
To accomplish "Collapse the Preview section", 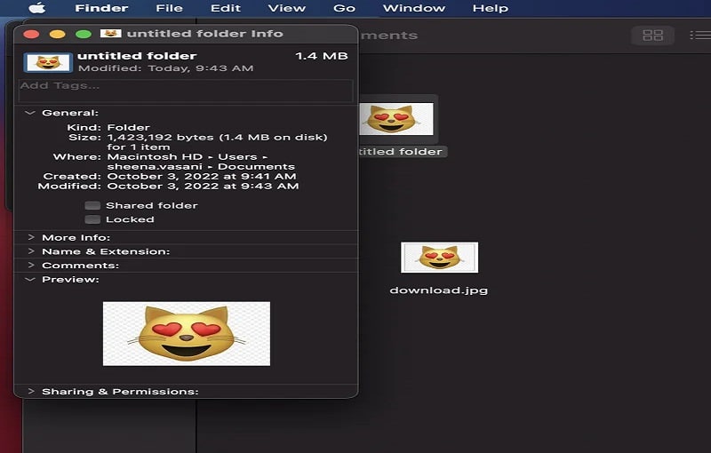I will click(30, 280).
